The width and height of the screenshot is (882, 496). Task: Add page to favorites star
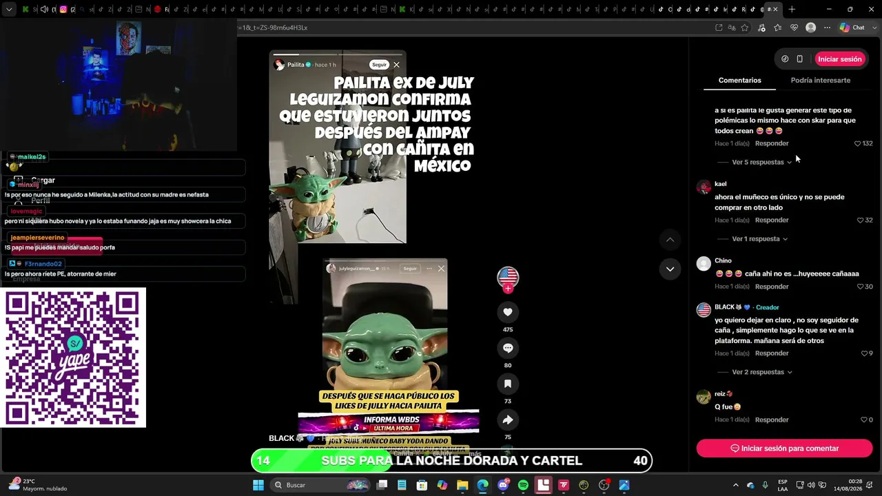coord(745,28)
